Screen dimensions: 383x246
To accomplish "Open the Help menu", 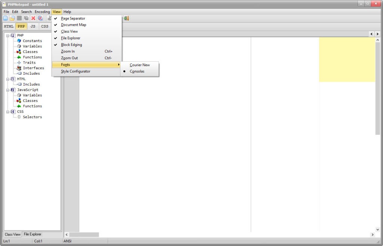I will coord(67,12).
